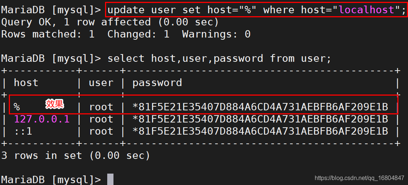
Task: Click the ::1 host entry
Action: click(x=23, y=131)
